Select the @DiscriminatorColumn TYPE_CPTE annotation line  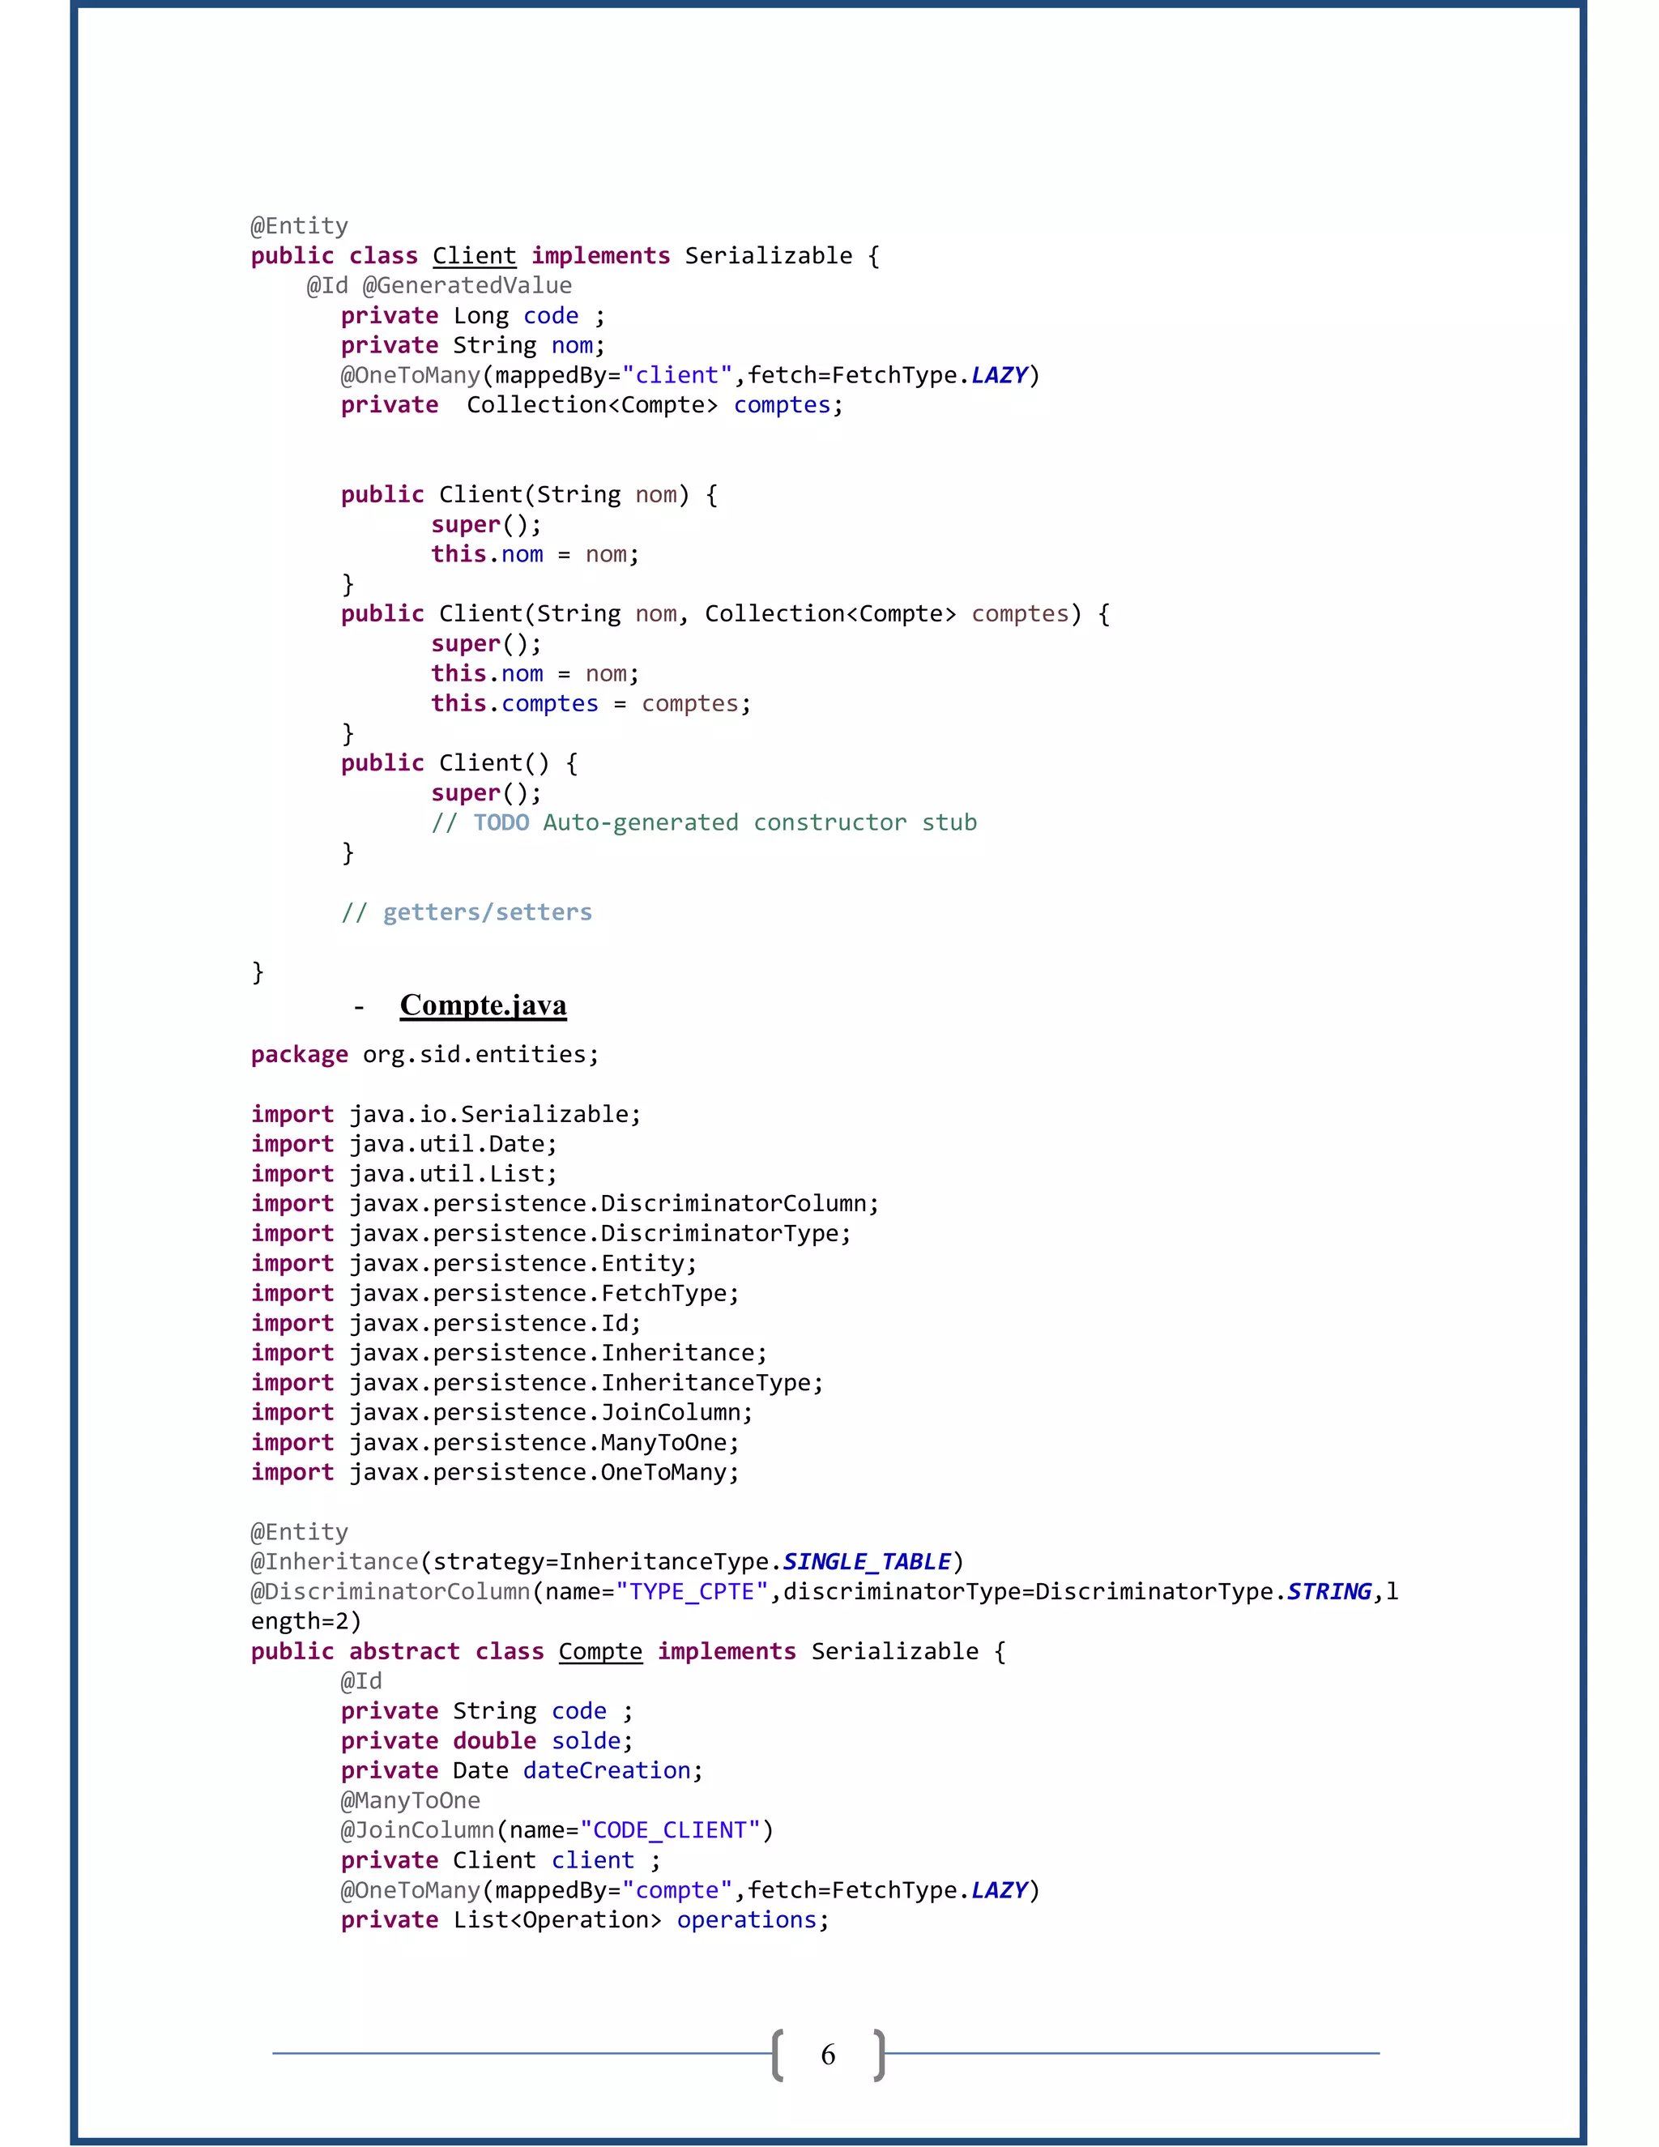click(824, 1591)
